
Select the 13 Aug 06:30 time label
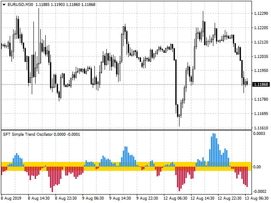[257, 198]
